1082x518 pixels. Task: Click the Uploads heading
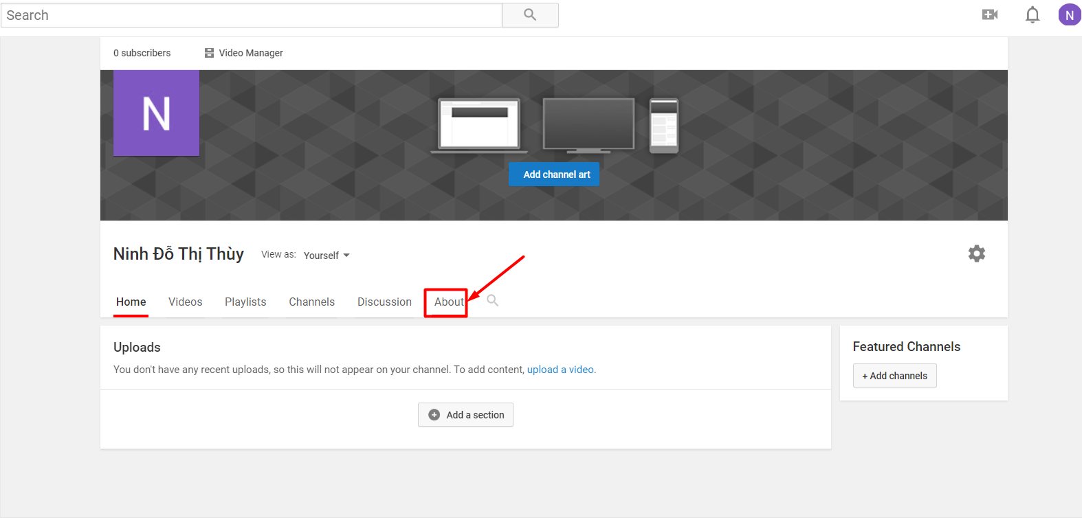[x=137, y=348]
